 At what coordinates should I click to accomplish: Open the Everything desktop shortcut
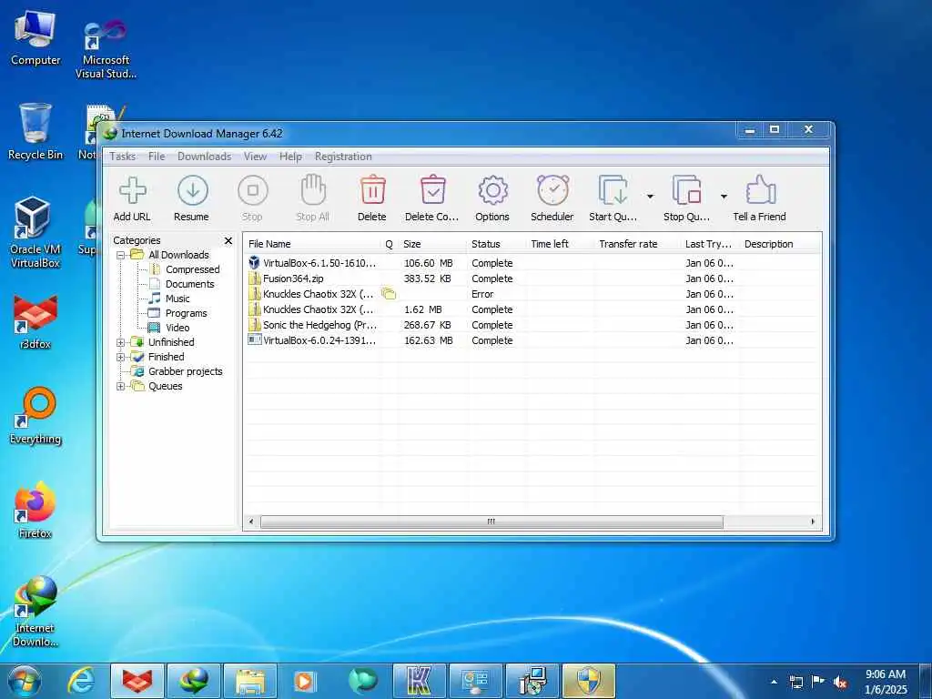35,416
